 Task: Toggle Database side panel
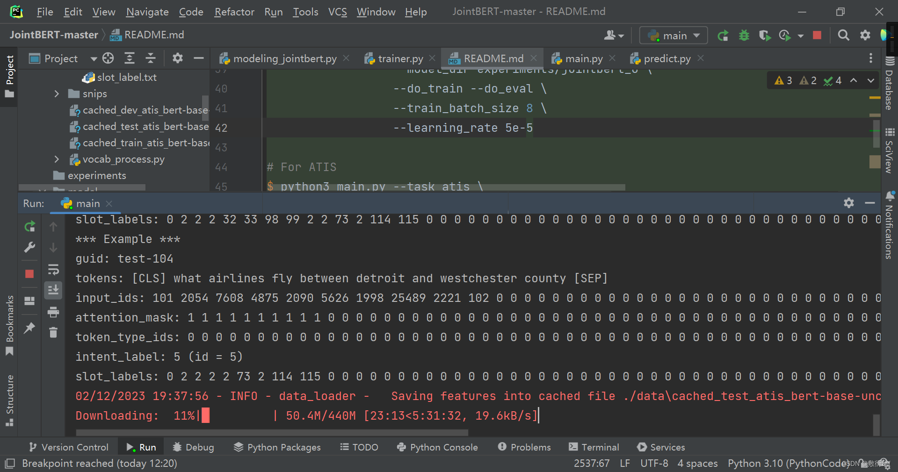click(890, 83)
